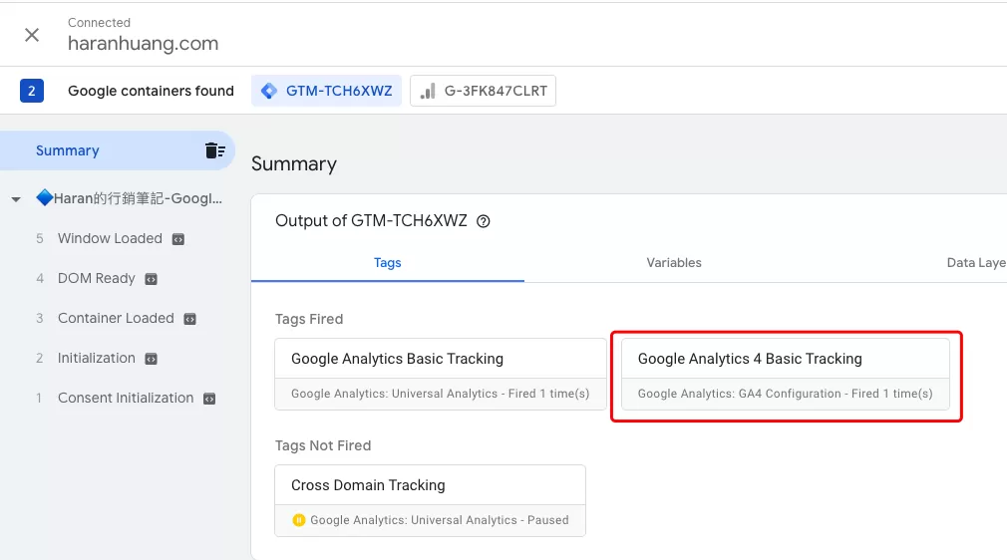Open the Google Analytics 4 Basic Tracking tag
This screenshot has height=560, width=1007.
[x=786, y=375]
